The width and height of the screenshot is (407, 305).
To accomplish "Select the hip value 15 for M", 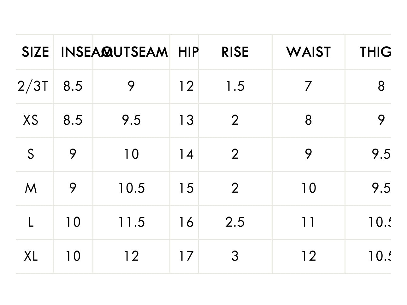I will (186, 188).
